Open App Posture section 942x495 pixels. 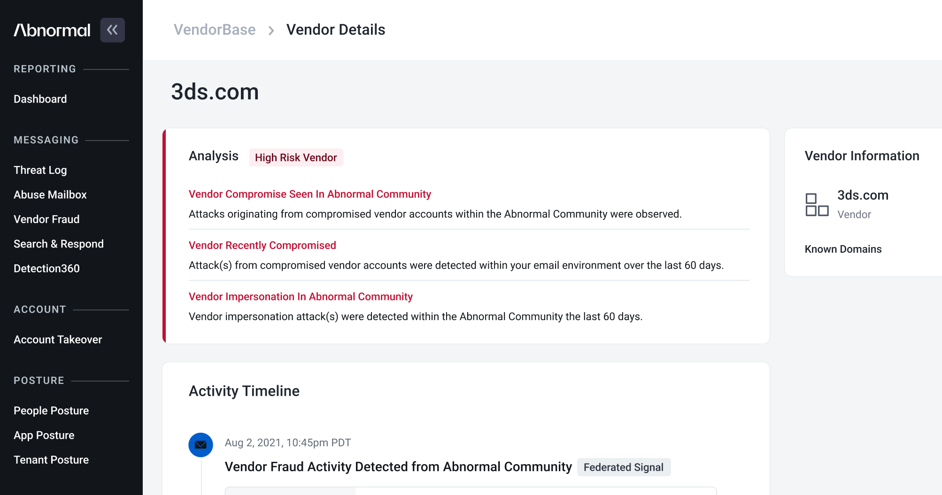point(44,435)
